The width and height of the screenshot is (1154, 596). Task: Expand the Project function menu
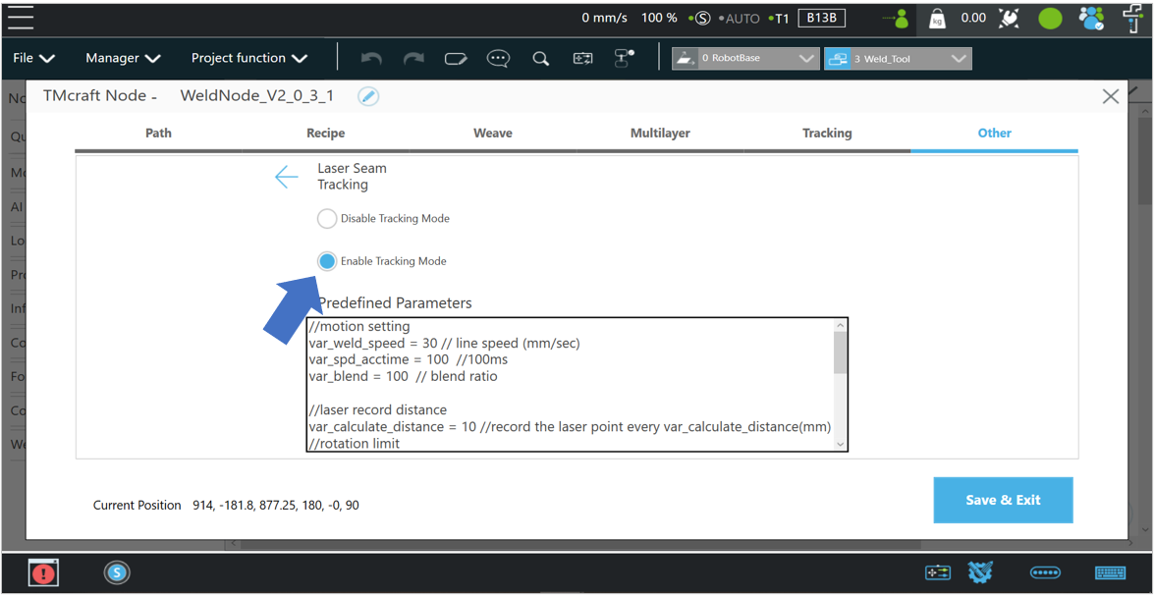(248, 59)
